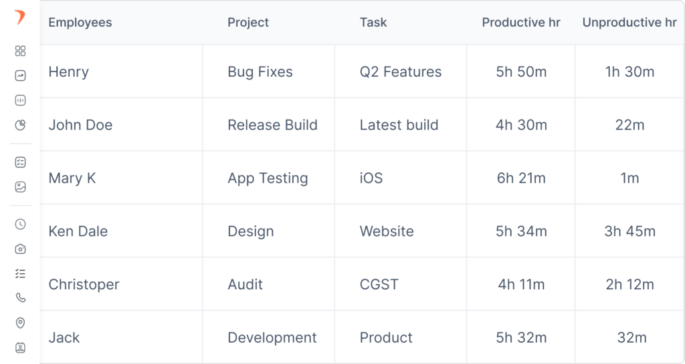Open the bar activity icon in sidebar
This screenshot has width=685, height=364.
20,100
